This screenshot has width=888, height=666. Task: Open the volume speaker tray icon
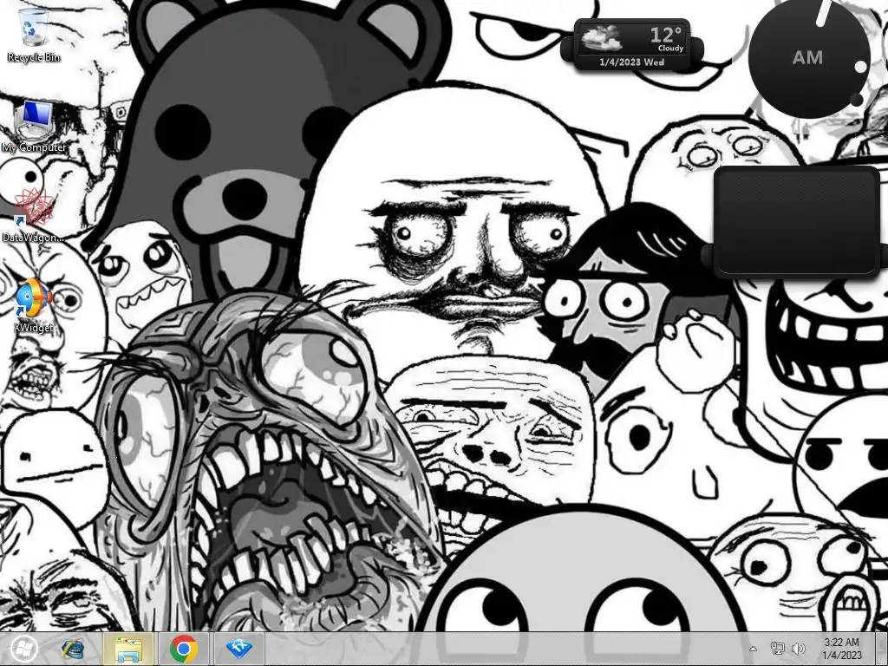pyautogui.click(x=799, y=649)
